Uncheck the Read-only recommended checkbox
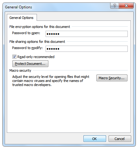The image size is (138, 149). click(14, 57)
